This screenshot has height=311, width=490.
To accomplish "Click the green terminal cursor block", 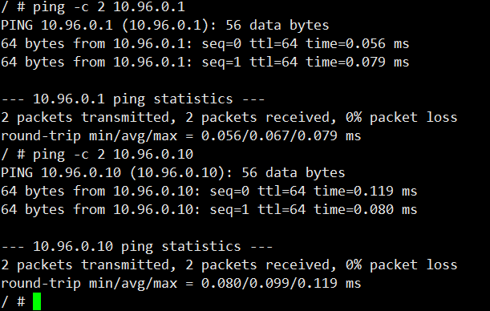I will (37, 301).
